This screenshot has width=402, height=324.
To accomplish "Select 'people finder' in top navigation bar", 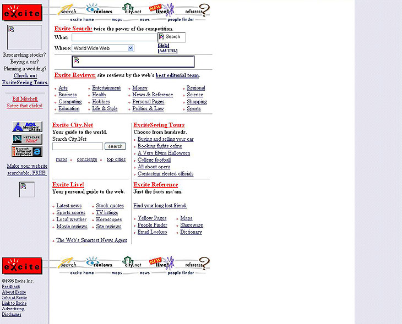I will click(x=181, y=19).
